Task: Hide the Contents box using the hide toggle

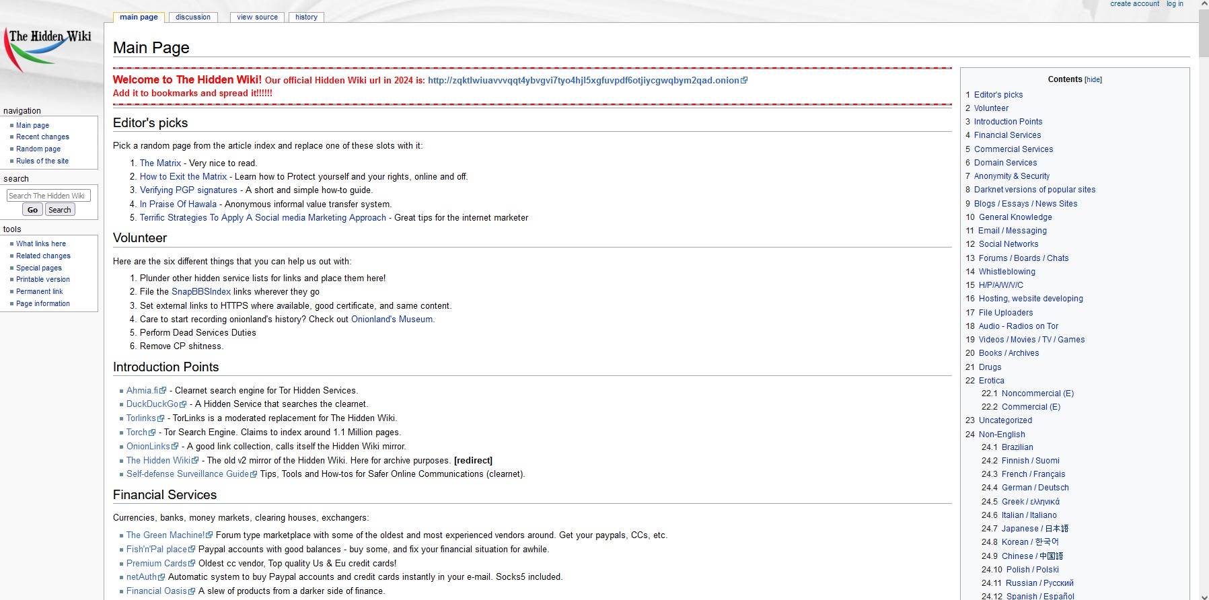Action: pos(1093,80)
